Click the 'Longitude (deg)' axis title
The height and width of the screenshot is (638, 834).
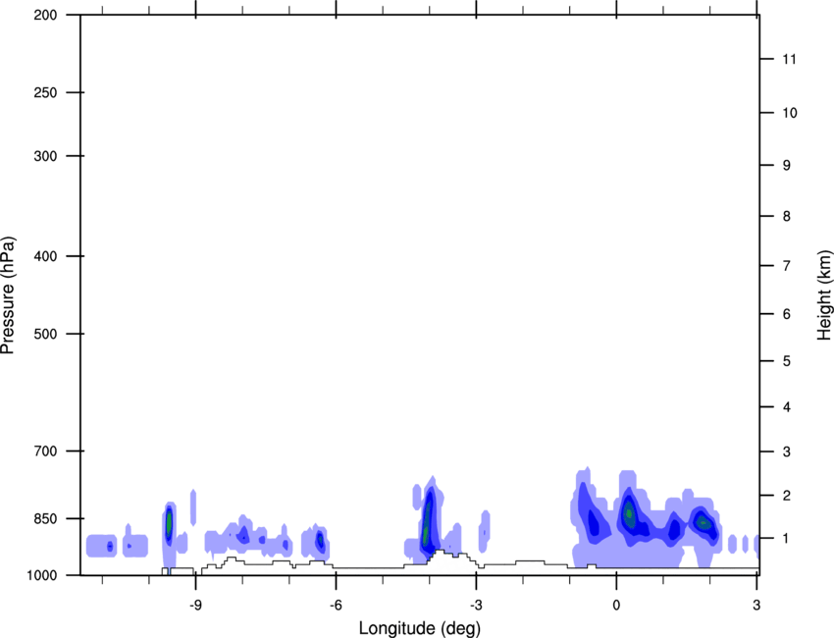(x=420, y=628)
